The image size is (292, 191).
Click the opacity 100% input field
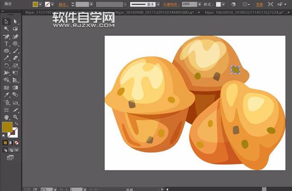click(189, 4)
